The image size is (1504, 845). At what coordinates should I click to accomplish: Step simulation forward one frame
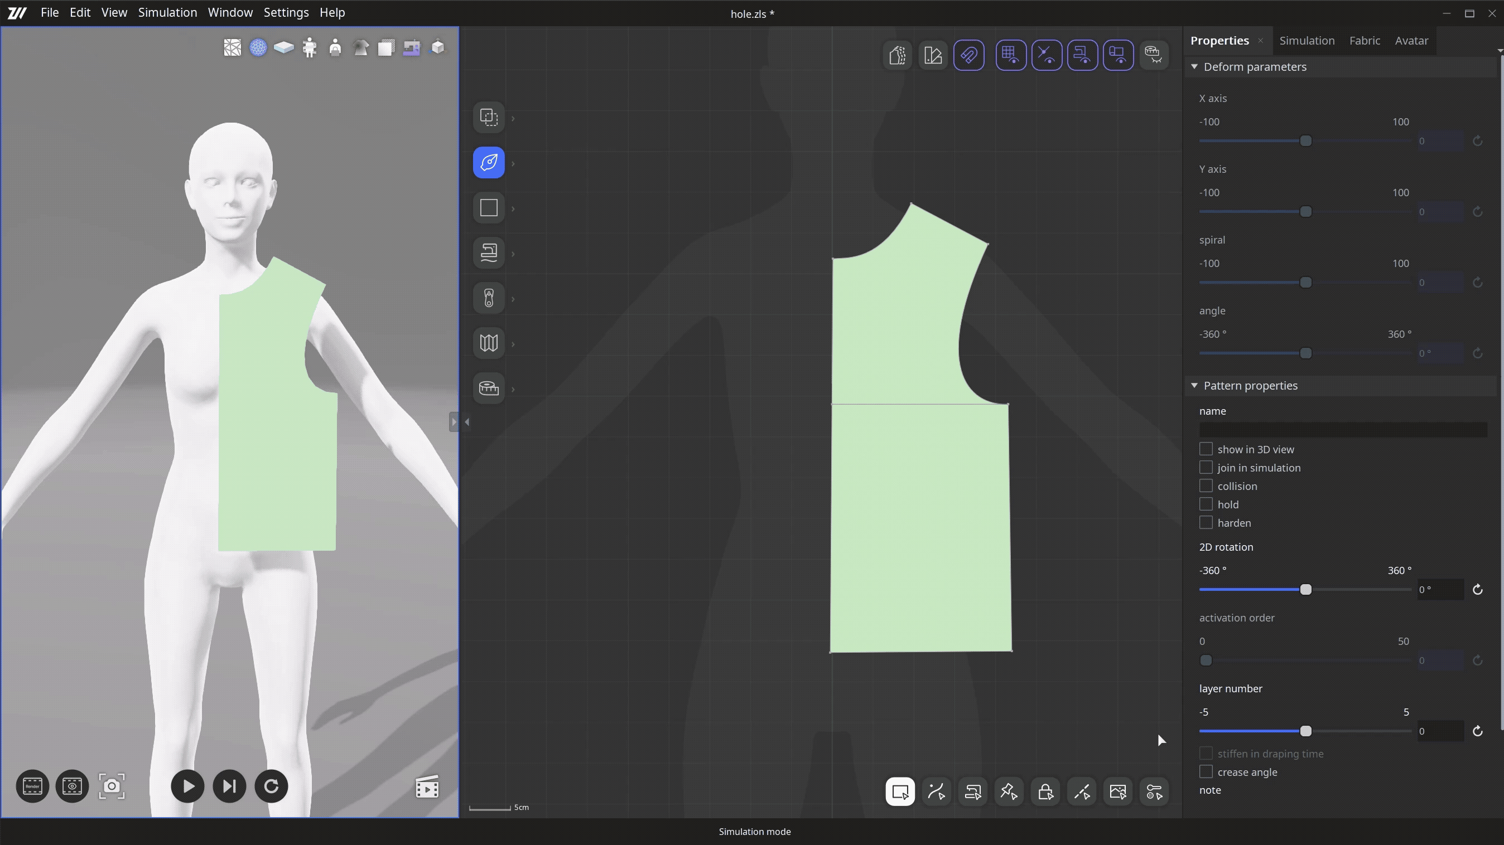(229, 786)
